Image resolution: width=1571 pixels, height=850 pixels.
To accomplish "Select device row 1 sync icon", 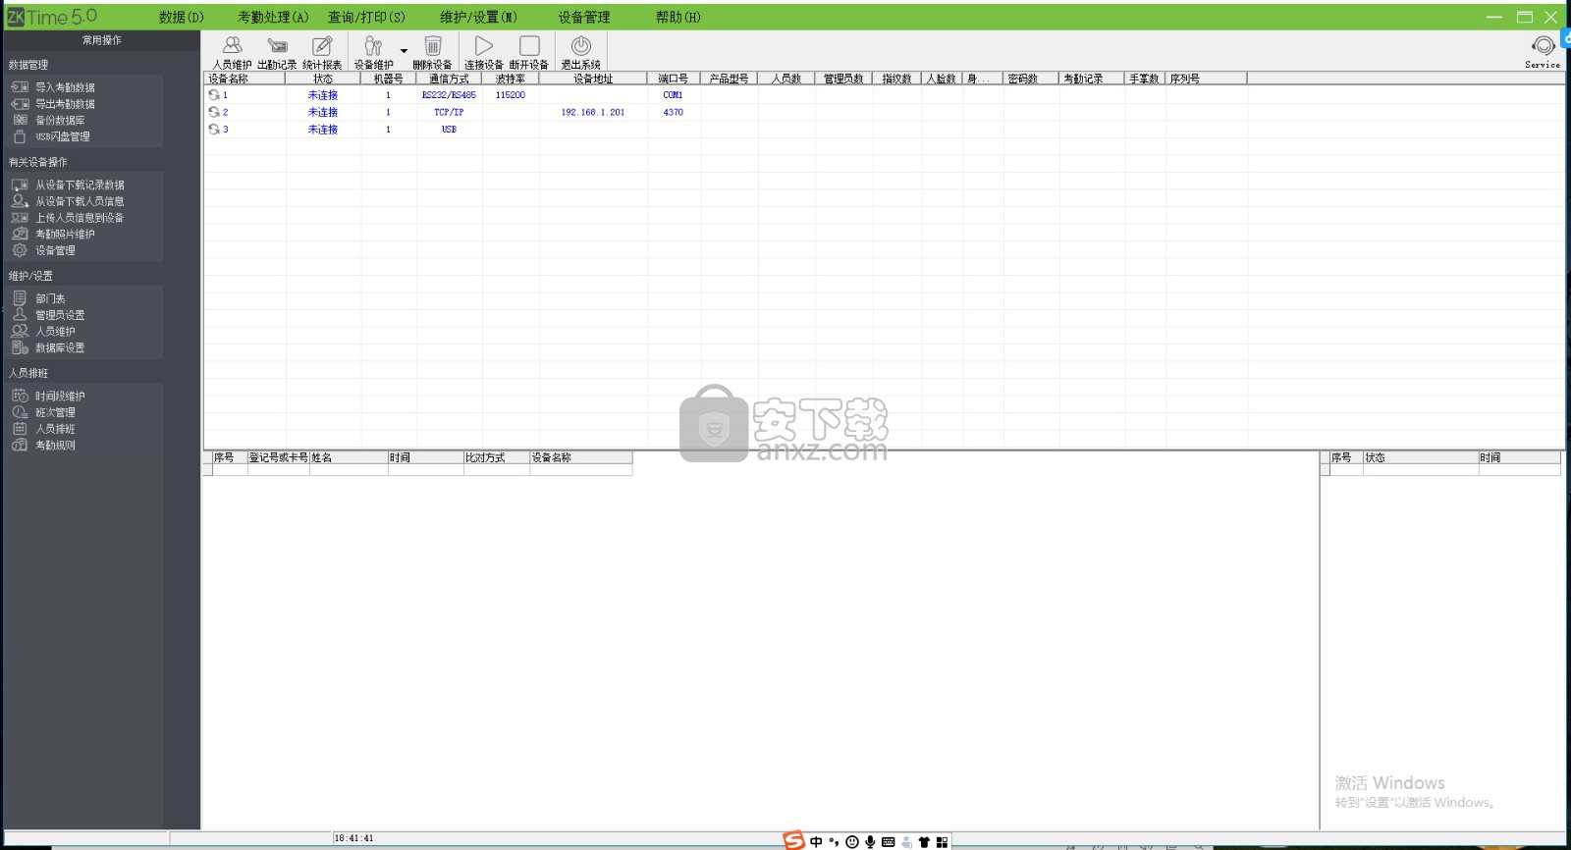I will pos(214,95).
